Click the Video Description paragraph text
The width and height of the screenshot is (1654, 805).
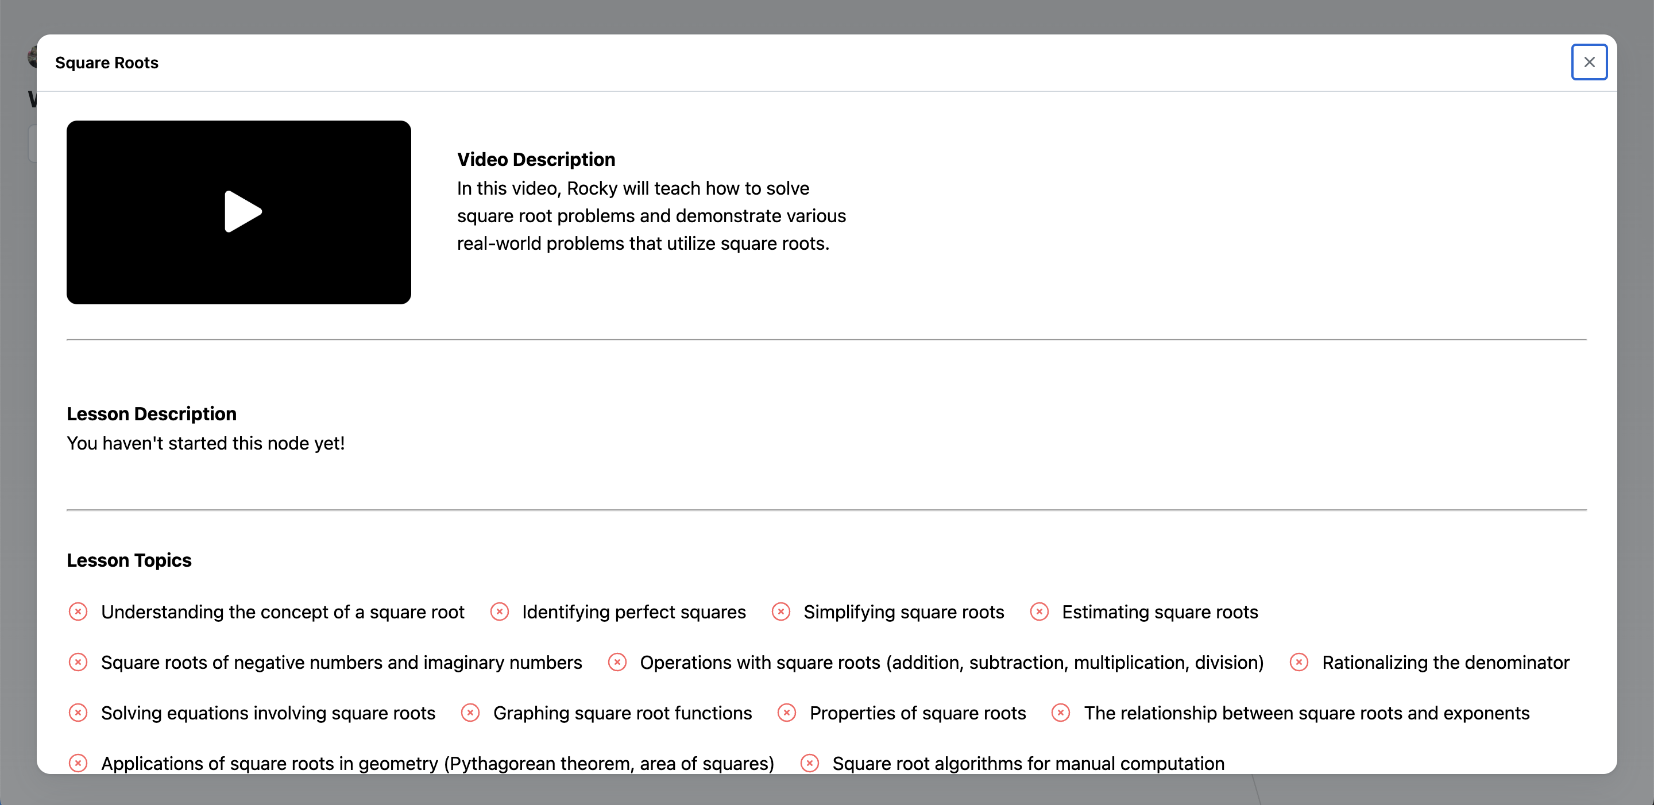pyautogui.click(x=651, y=216)
